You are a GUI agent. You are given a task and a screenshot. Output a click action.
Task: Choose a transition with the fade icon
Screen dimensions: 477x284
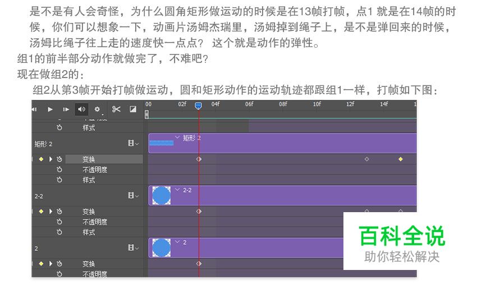133,109
